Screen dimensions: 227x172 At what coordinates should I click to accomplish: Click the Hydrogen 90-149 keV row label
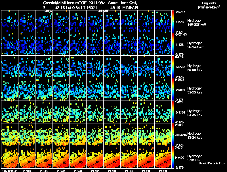point(196,45)
